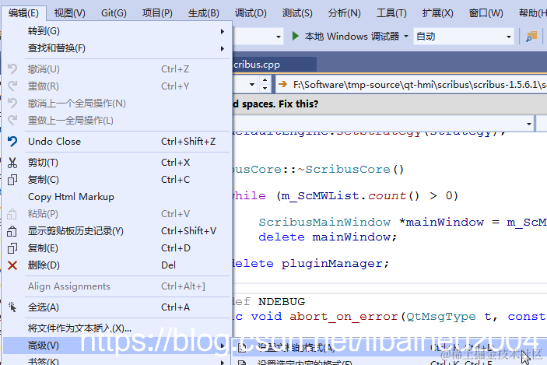Click ScribusMainWindow type in code
The width and height of the screenshot is (547, 365).
point(324,222)
